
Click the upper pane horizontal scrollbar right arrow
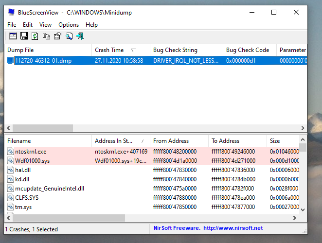pyautogui.click(x=303, y=128)
